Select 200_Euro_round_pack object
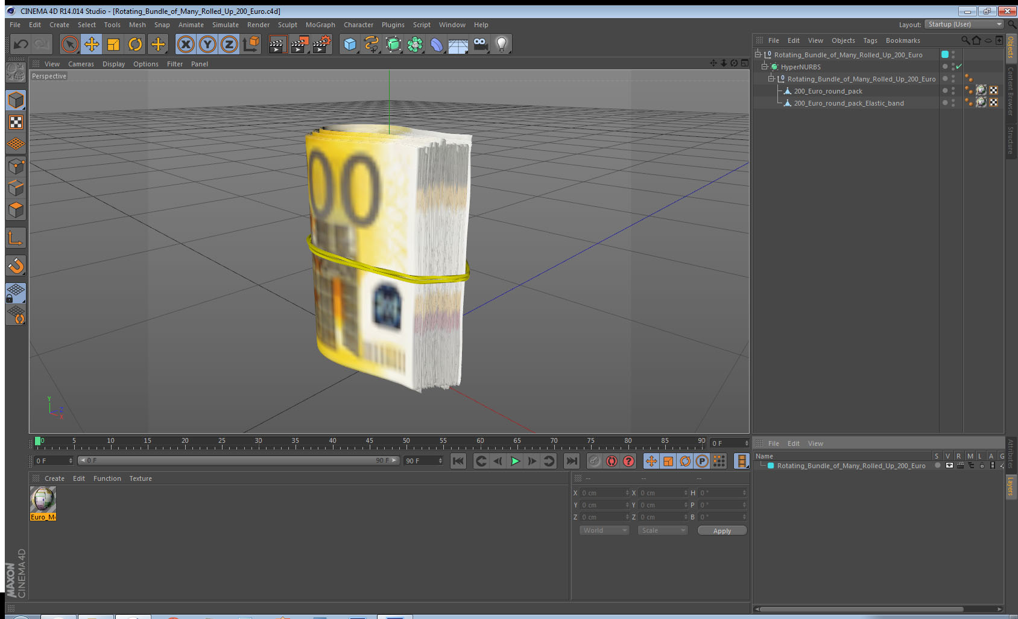1018x619 pixels. [828, 91]
